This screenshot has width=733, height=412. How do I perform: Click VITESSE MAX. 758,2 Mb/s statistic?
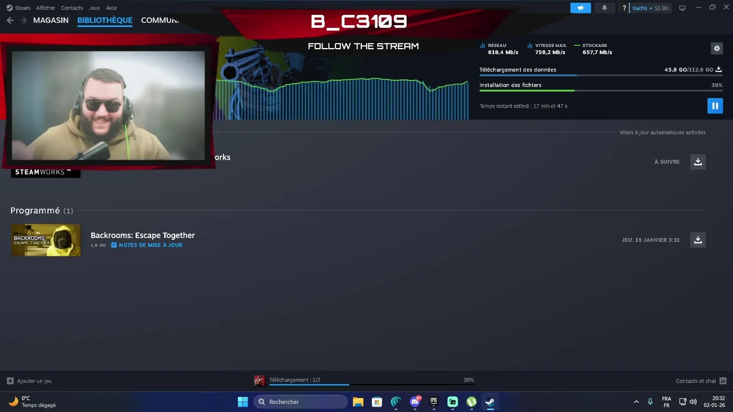click(547, 49)
